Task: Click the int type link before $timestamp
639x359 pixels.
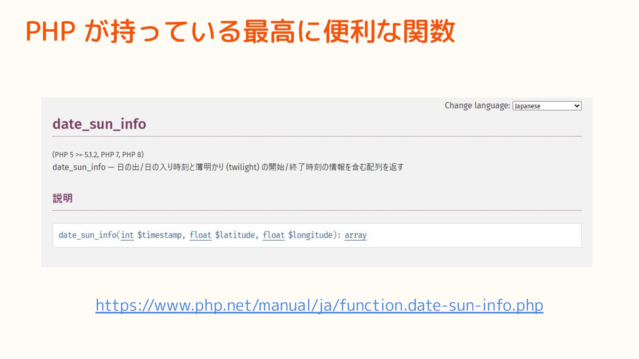Action: (x=127, y=235)
